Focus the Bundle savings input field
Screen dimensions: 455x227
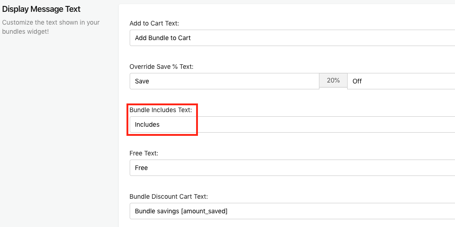292,211
